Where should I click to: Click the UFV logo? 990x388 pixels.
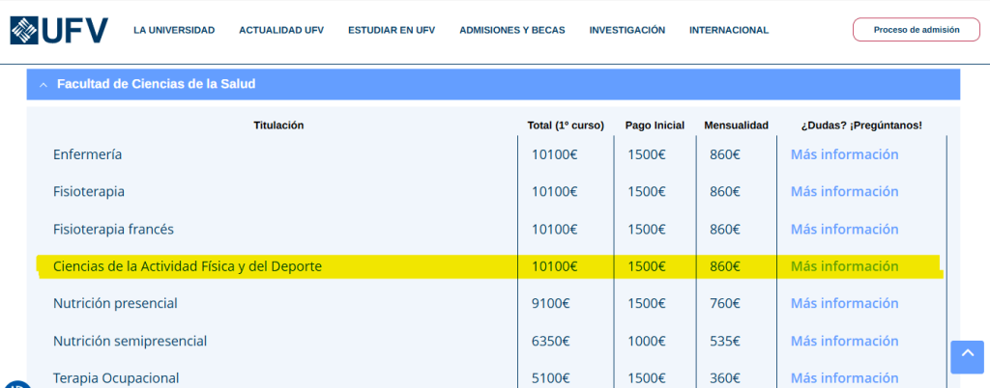(x=59, y=30)
